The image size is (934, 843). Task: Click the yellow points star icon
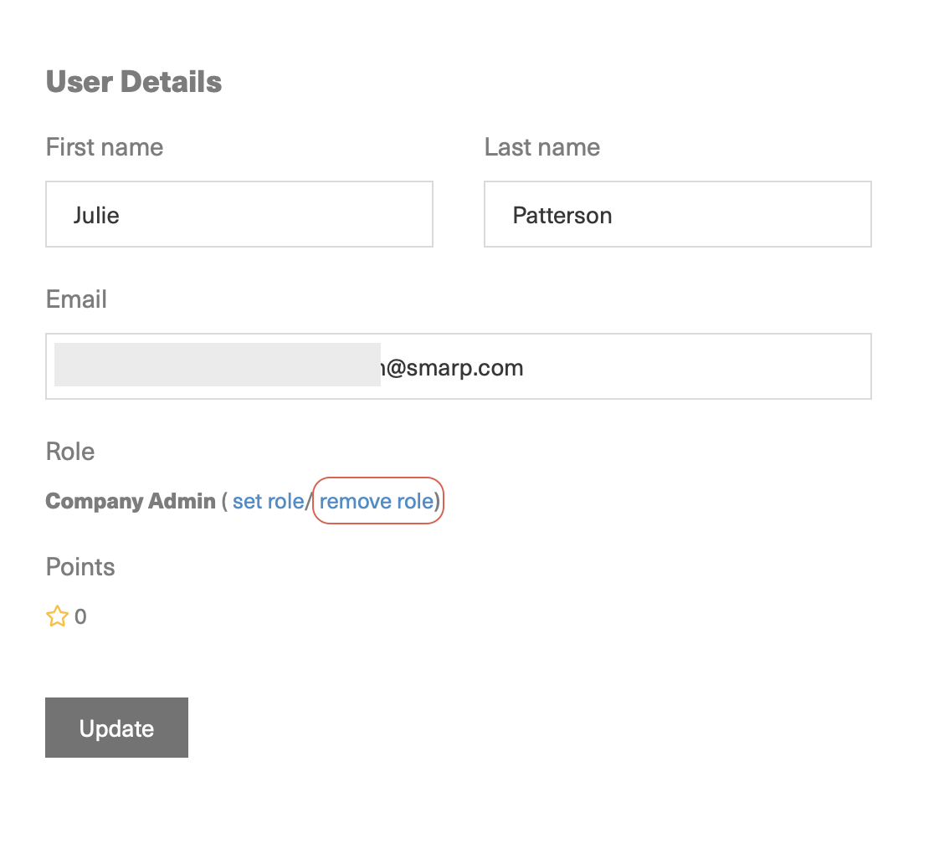click(x=57, y=616)
